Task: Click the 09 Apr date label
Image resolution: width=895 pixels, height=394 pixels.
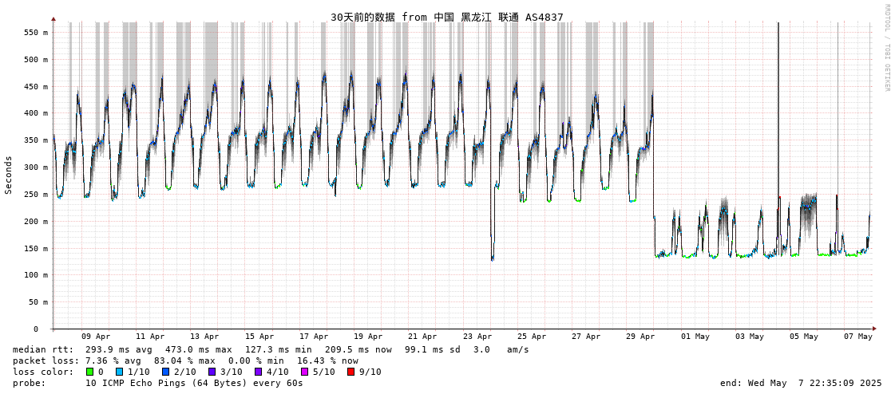Action: (x=96, y=337)
